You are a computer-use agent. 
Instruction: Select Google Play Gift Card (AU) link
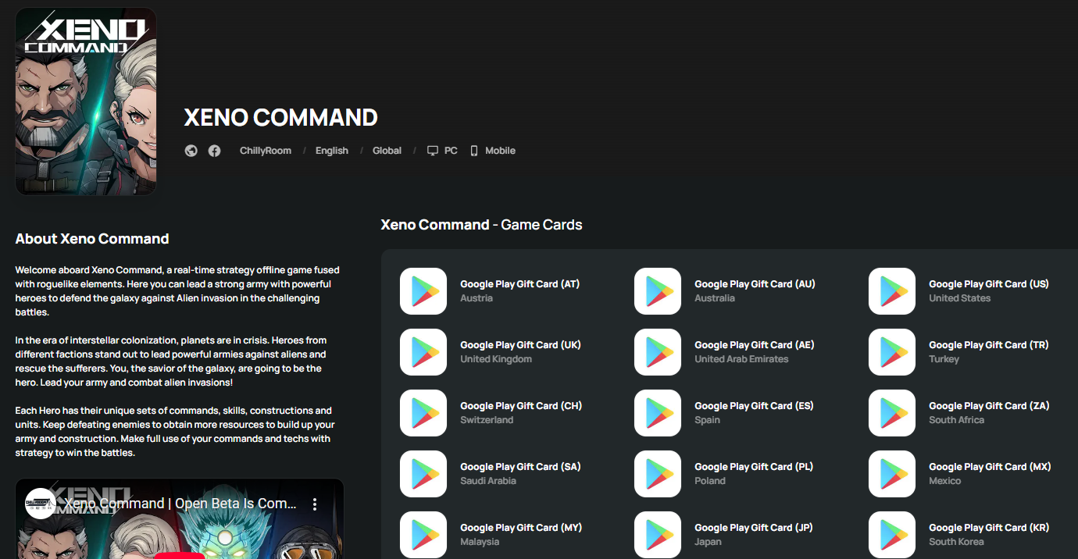pyautogui.click(x=755, y=284)
